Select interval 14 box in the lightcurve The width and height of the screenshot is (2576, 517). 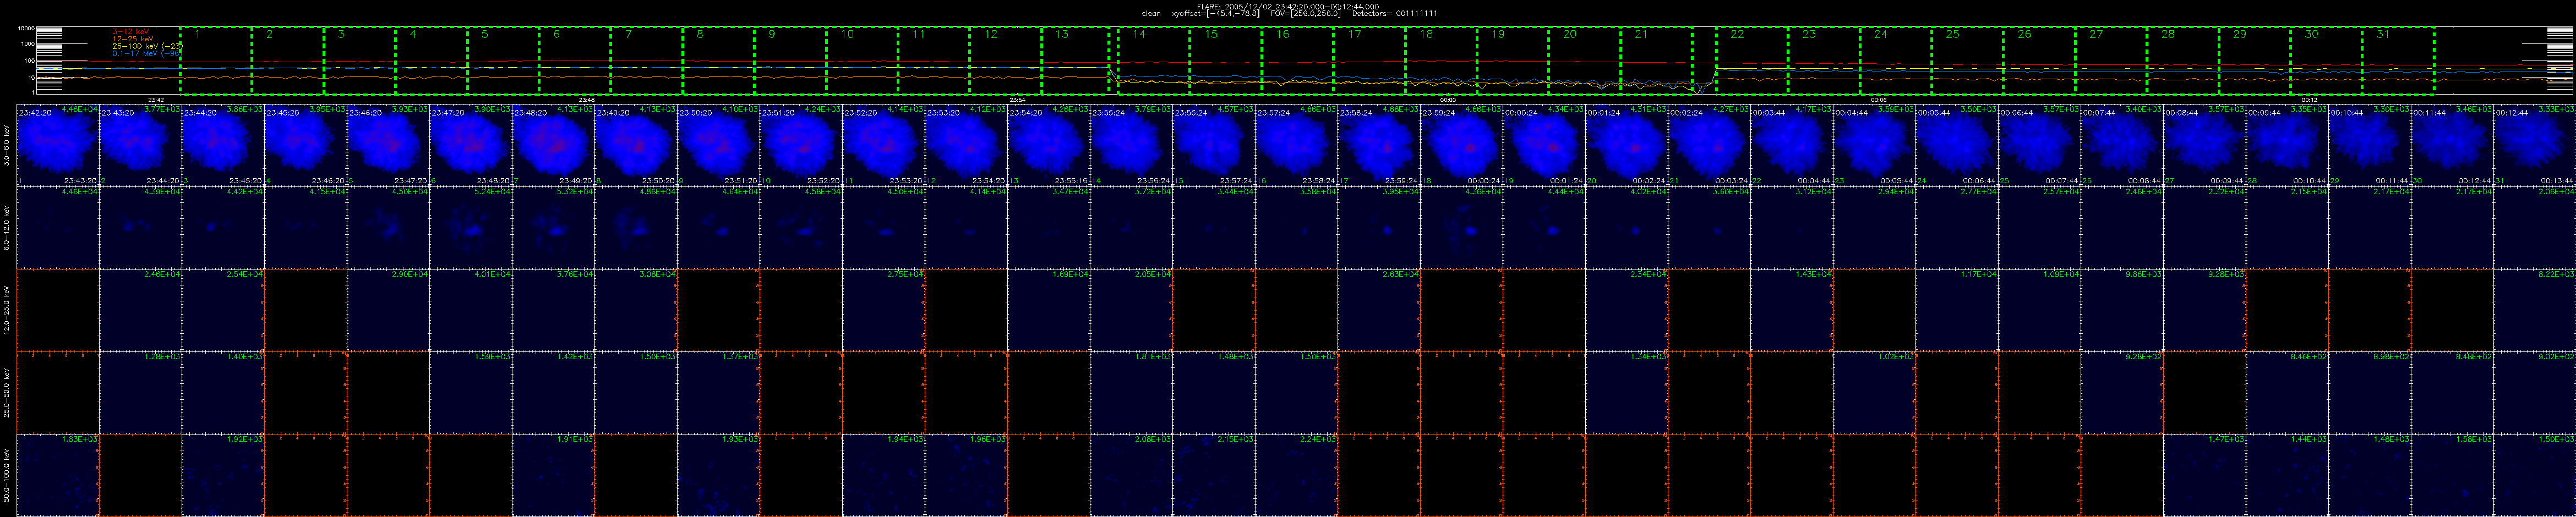1153,61
